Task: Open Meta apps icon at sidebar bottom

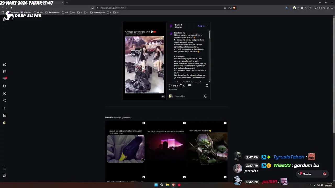Action: coord(4,175)
